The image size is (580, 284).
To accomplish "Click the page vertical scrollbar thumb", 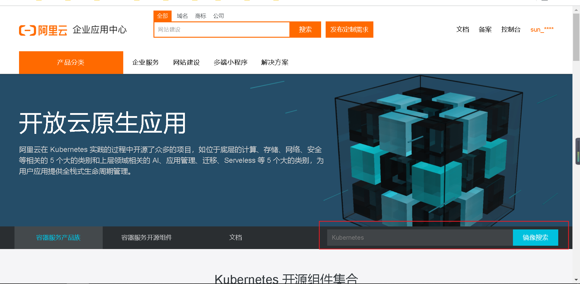I will [x=576, y=37].
